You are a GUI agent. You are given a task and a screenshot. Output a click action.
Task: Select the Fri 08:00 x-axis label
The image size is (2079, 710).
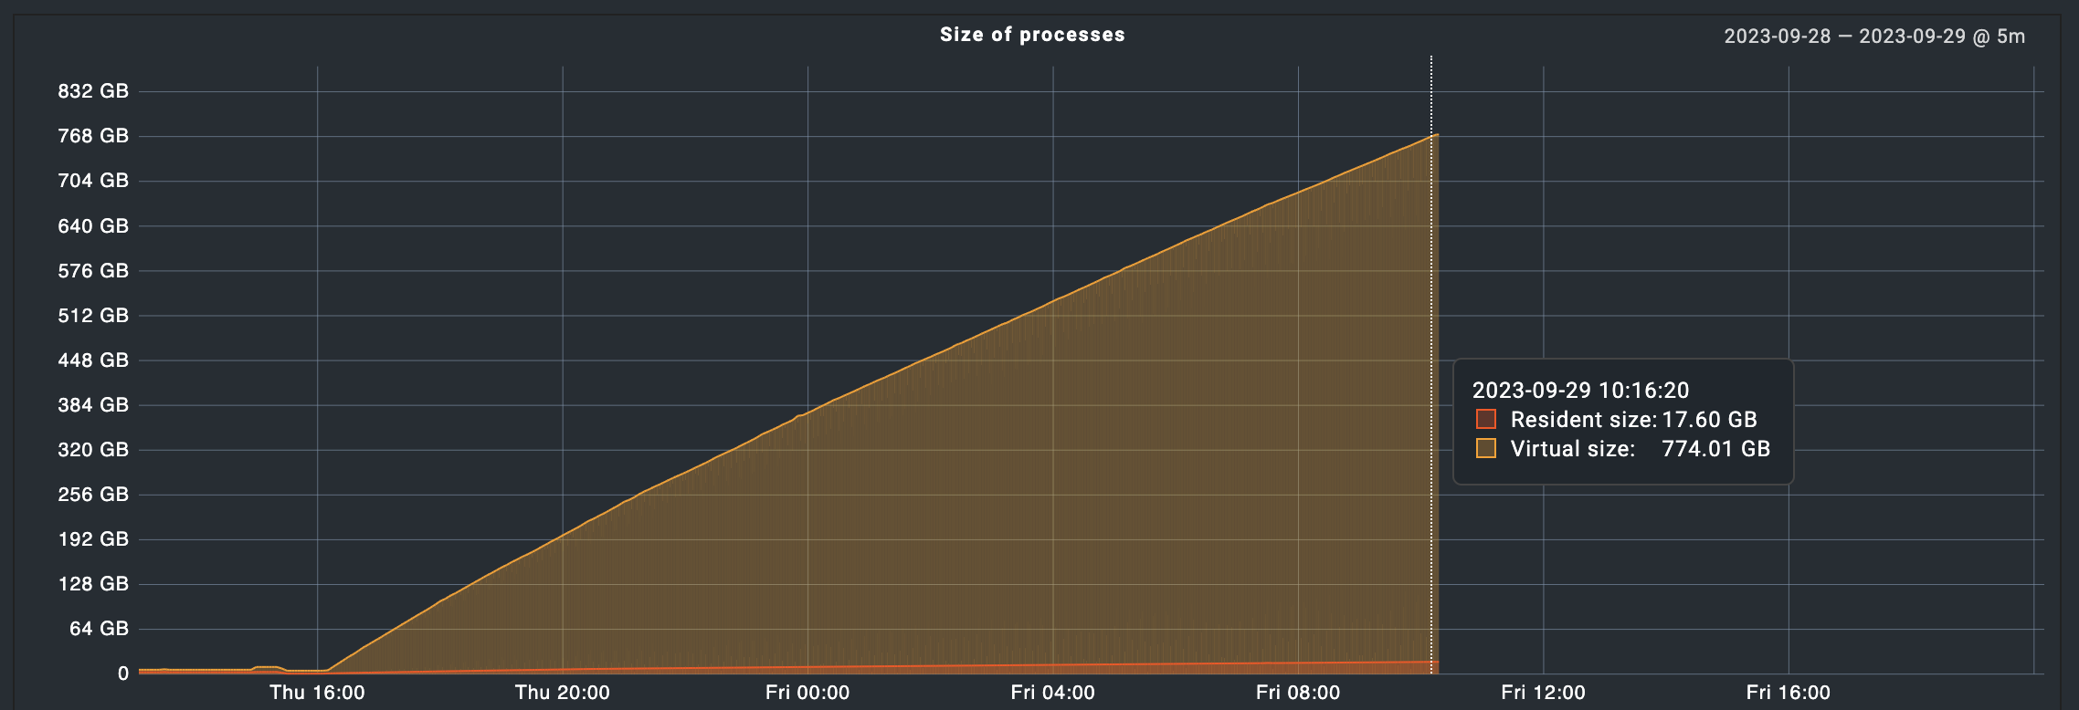(x=1298, y=692)
